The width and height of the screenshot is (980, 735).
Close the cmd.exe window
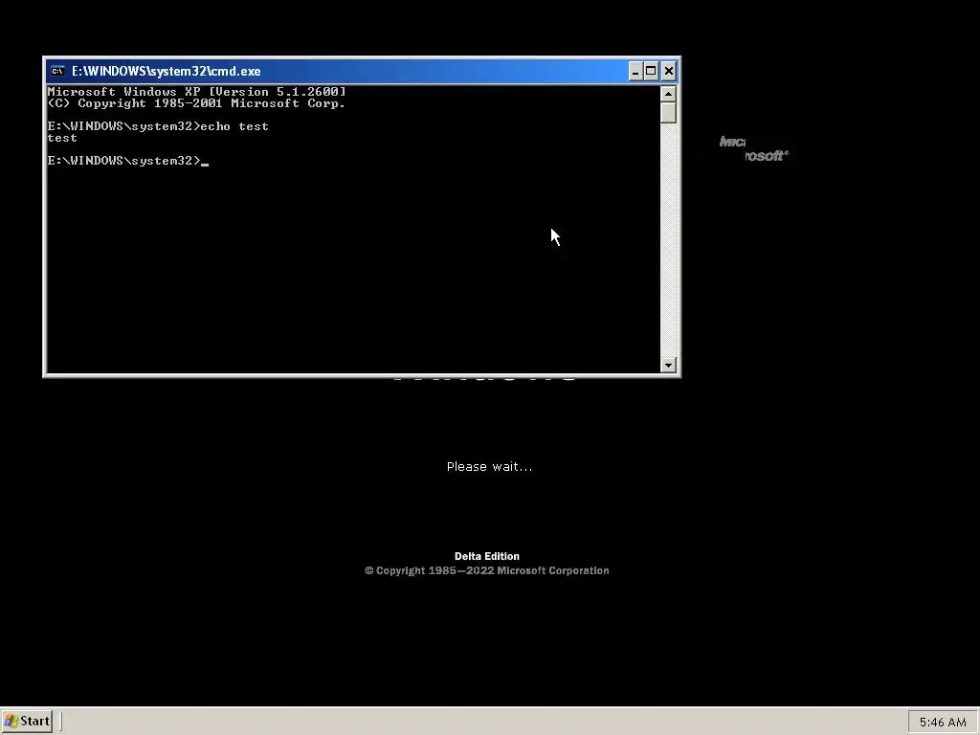click(x=669, y=71)
